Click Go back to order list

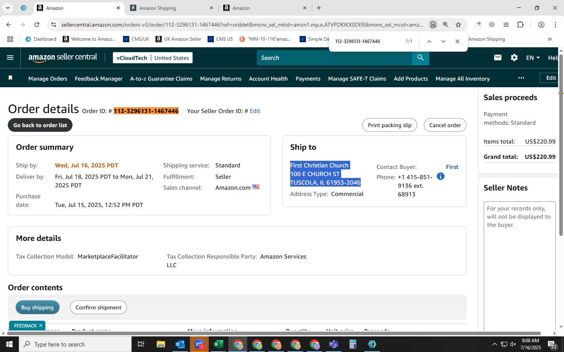(40, 125)
